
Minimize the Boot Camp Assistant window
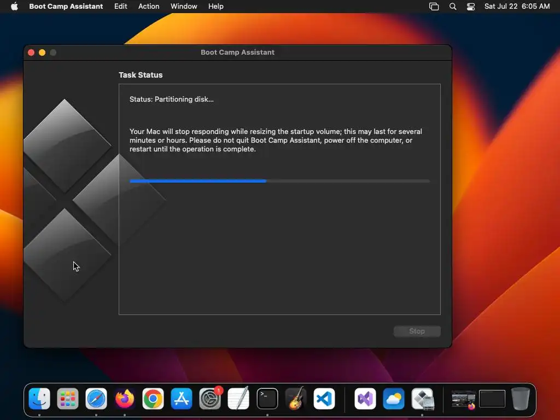pos(42,52)
